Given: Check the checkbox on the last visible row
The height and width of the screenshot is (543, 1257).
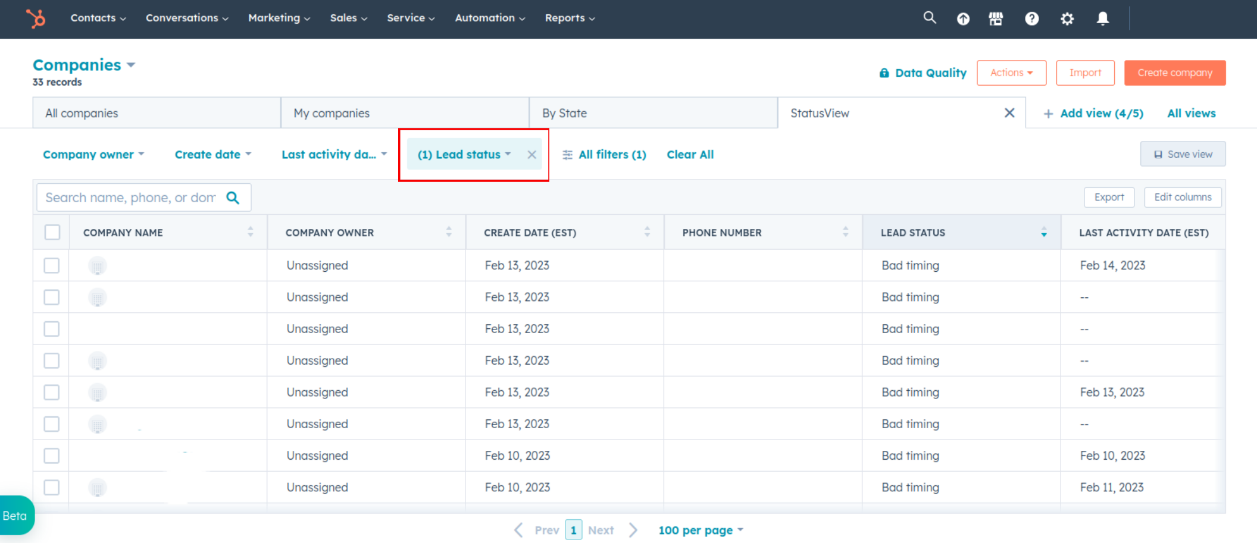Looking at the screenshot, I should click(52, 487).
